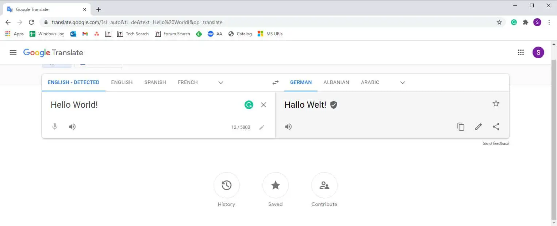
Task: Select the English - Detected source tab
Action: [x=74, y=83]
